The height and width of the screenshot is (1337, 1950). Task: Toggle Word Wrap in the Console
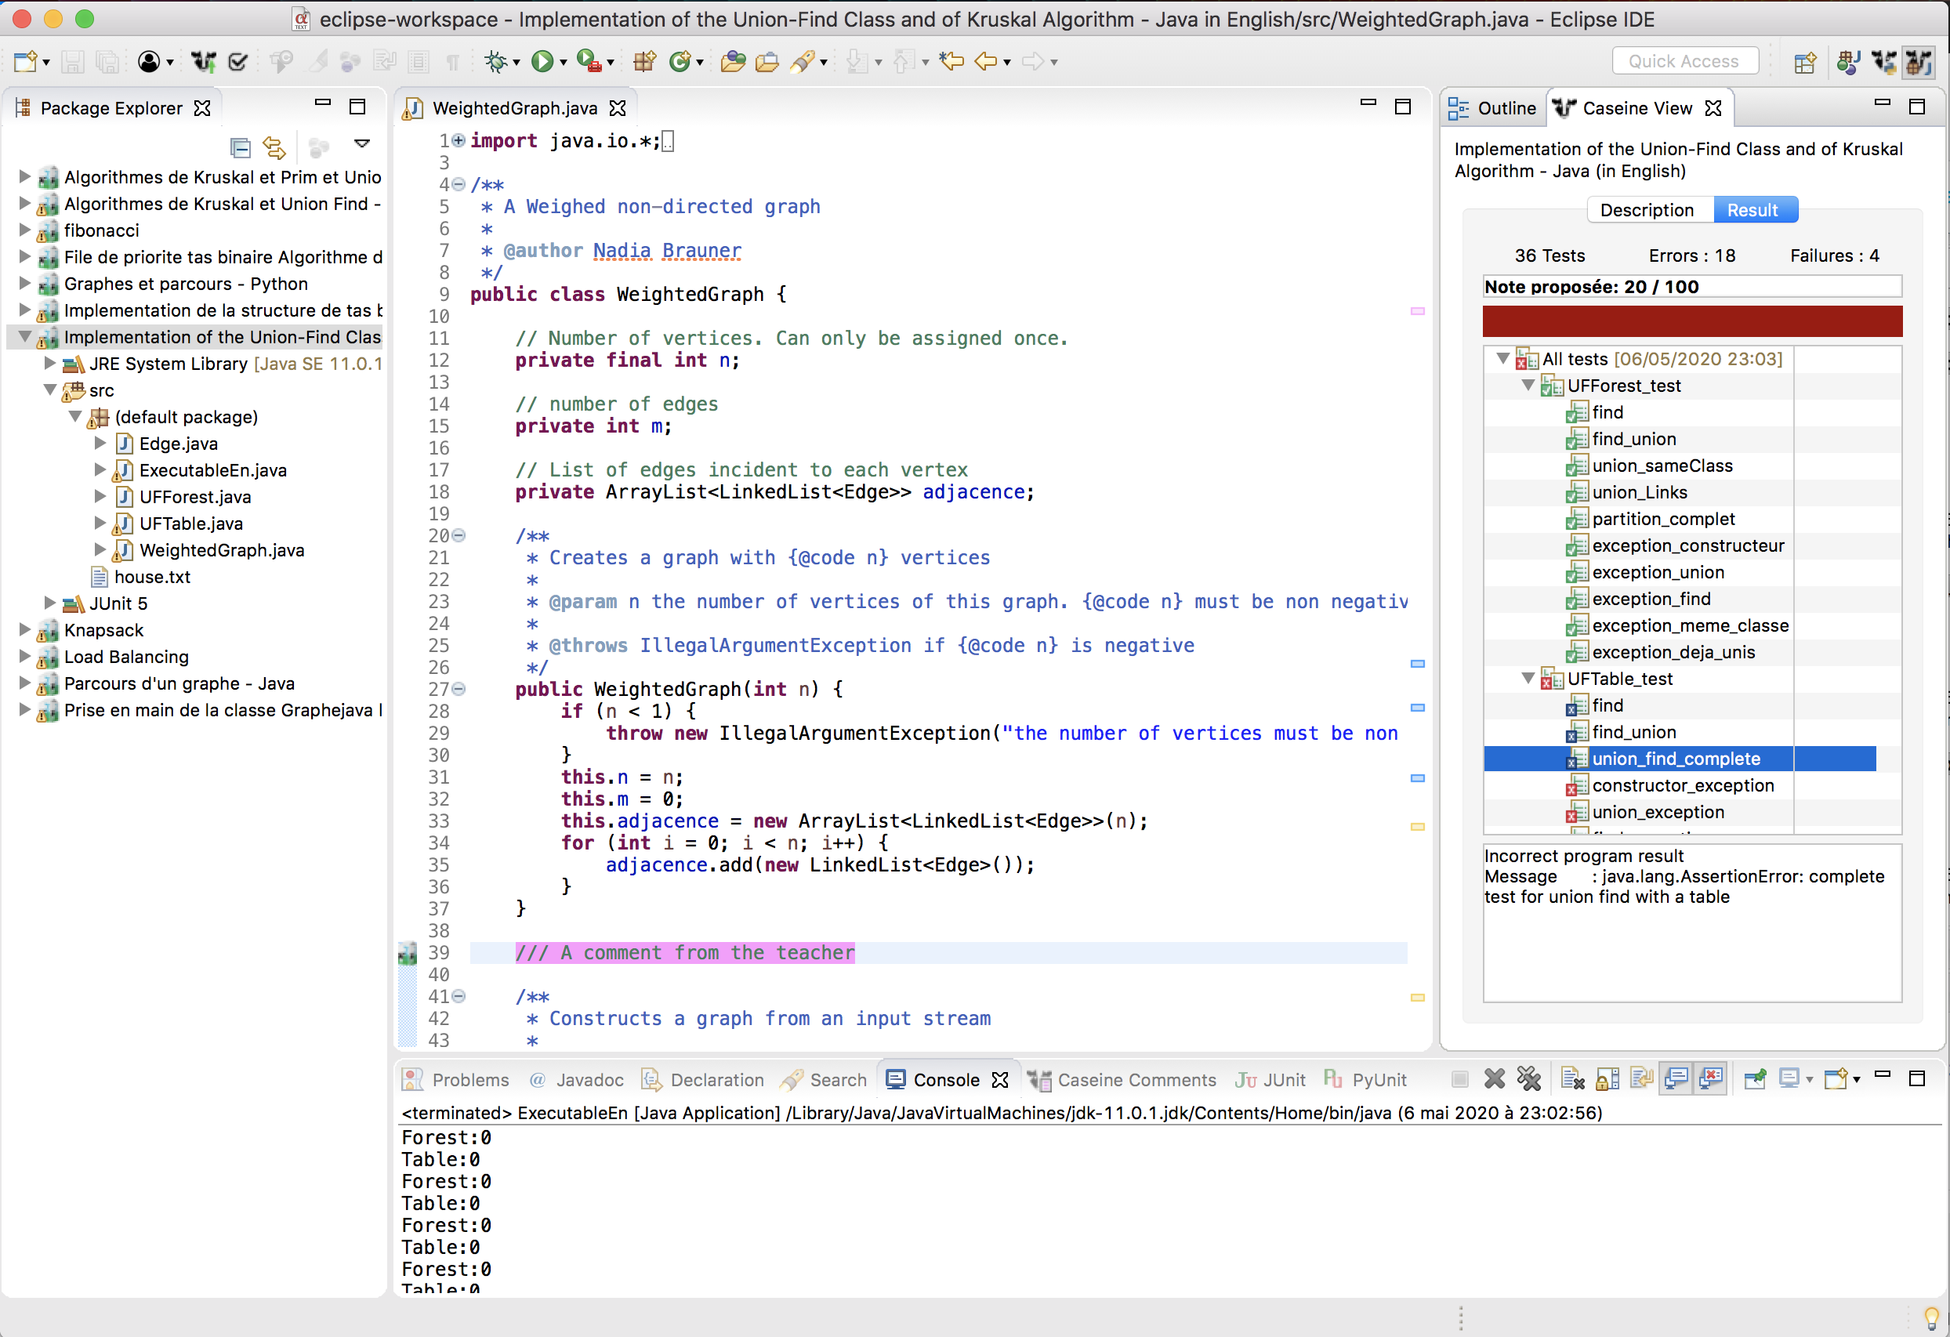pyautogui.click(x=1641, y=1078)
